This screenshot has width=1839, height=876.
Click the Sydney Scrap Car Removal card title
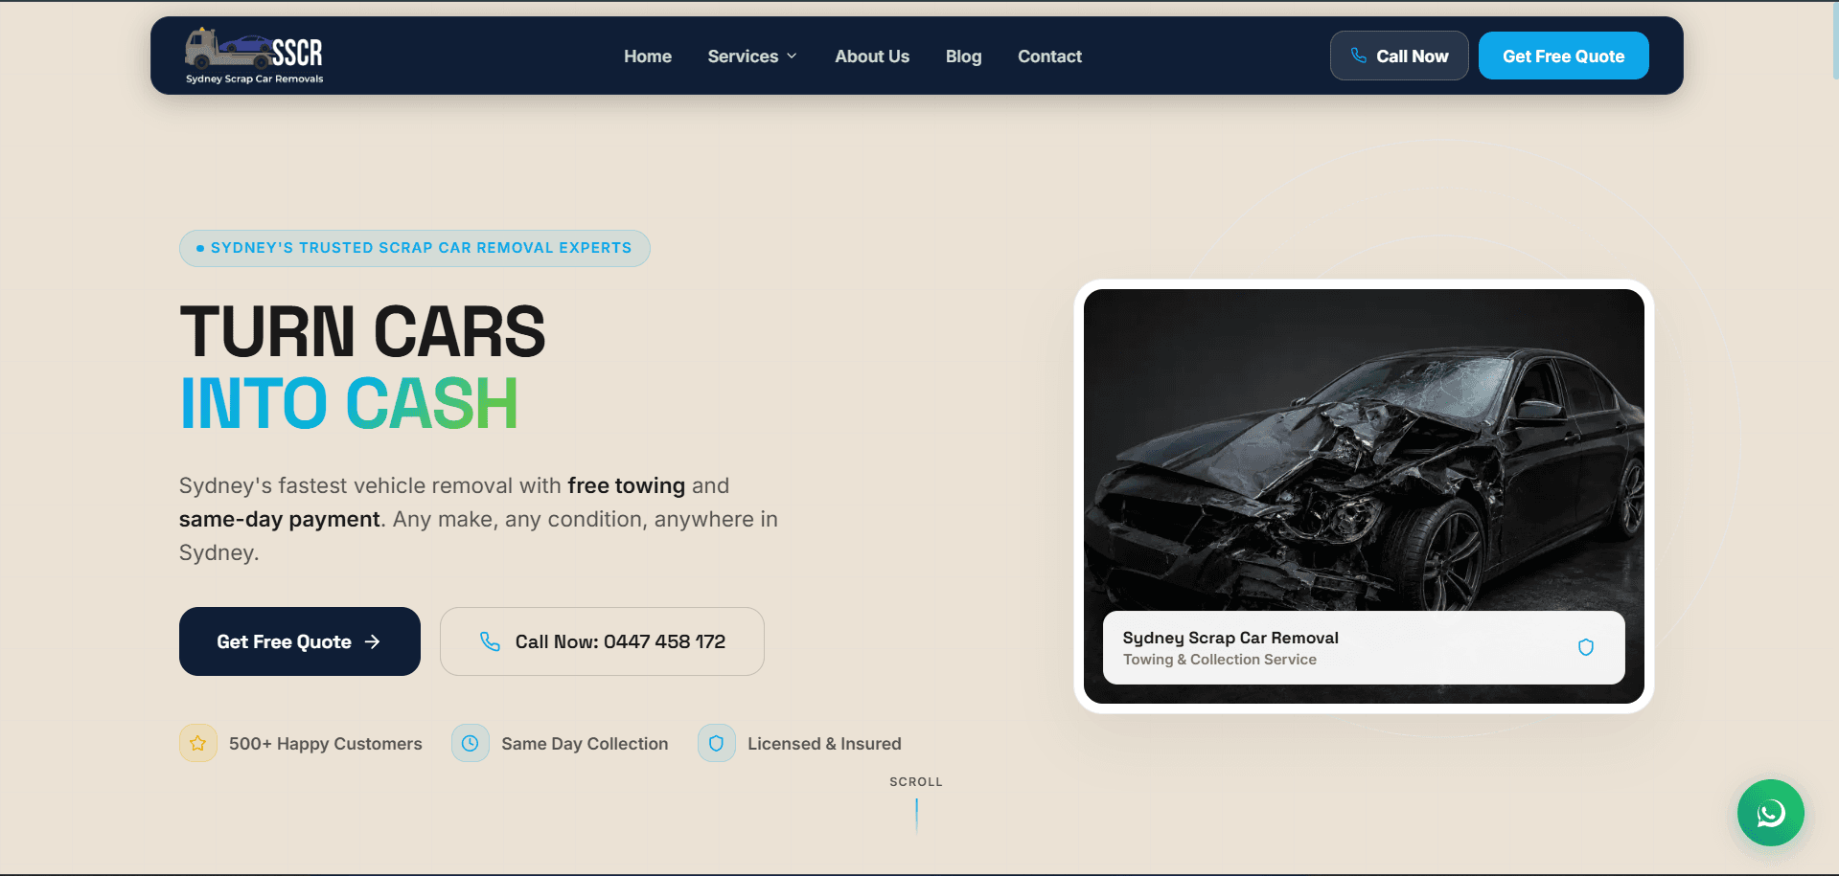pos(1230,638)
